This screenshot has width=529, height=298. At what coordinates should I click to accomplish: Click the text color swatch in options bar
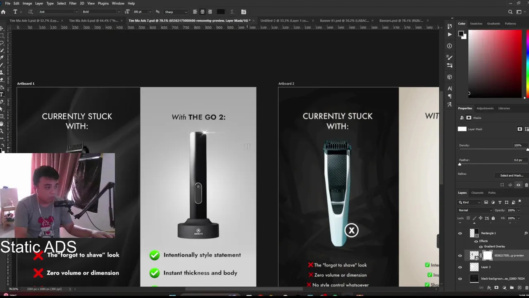pos(221,12)
